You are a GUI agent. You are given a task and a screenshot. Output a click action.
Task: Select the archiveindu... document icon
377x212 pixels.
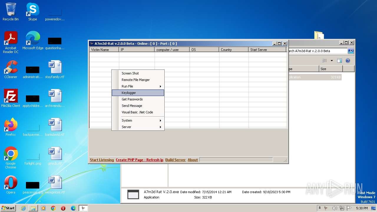pos(55,98)
